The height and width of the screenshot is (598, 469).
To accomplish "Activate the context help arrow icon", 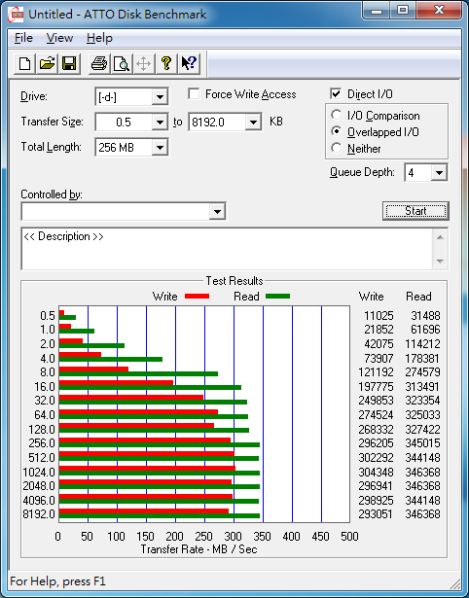I will tap(189, 63).
